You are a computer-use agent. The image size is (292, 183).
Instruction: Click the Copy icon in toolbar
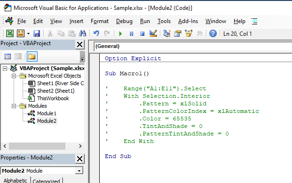pyautogui.click(x=61, y=33)
